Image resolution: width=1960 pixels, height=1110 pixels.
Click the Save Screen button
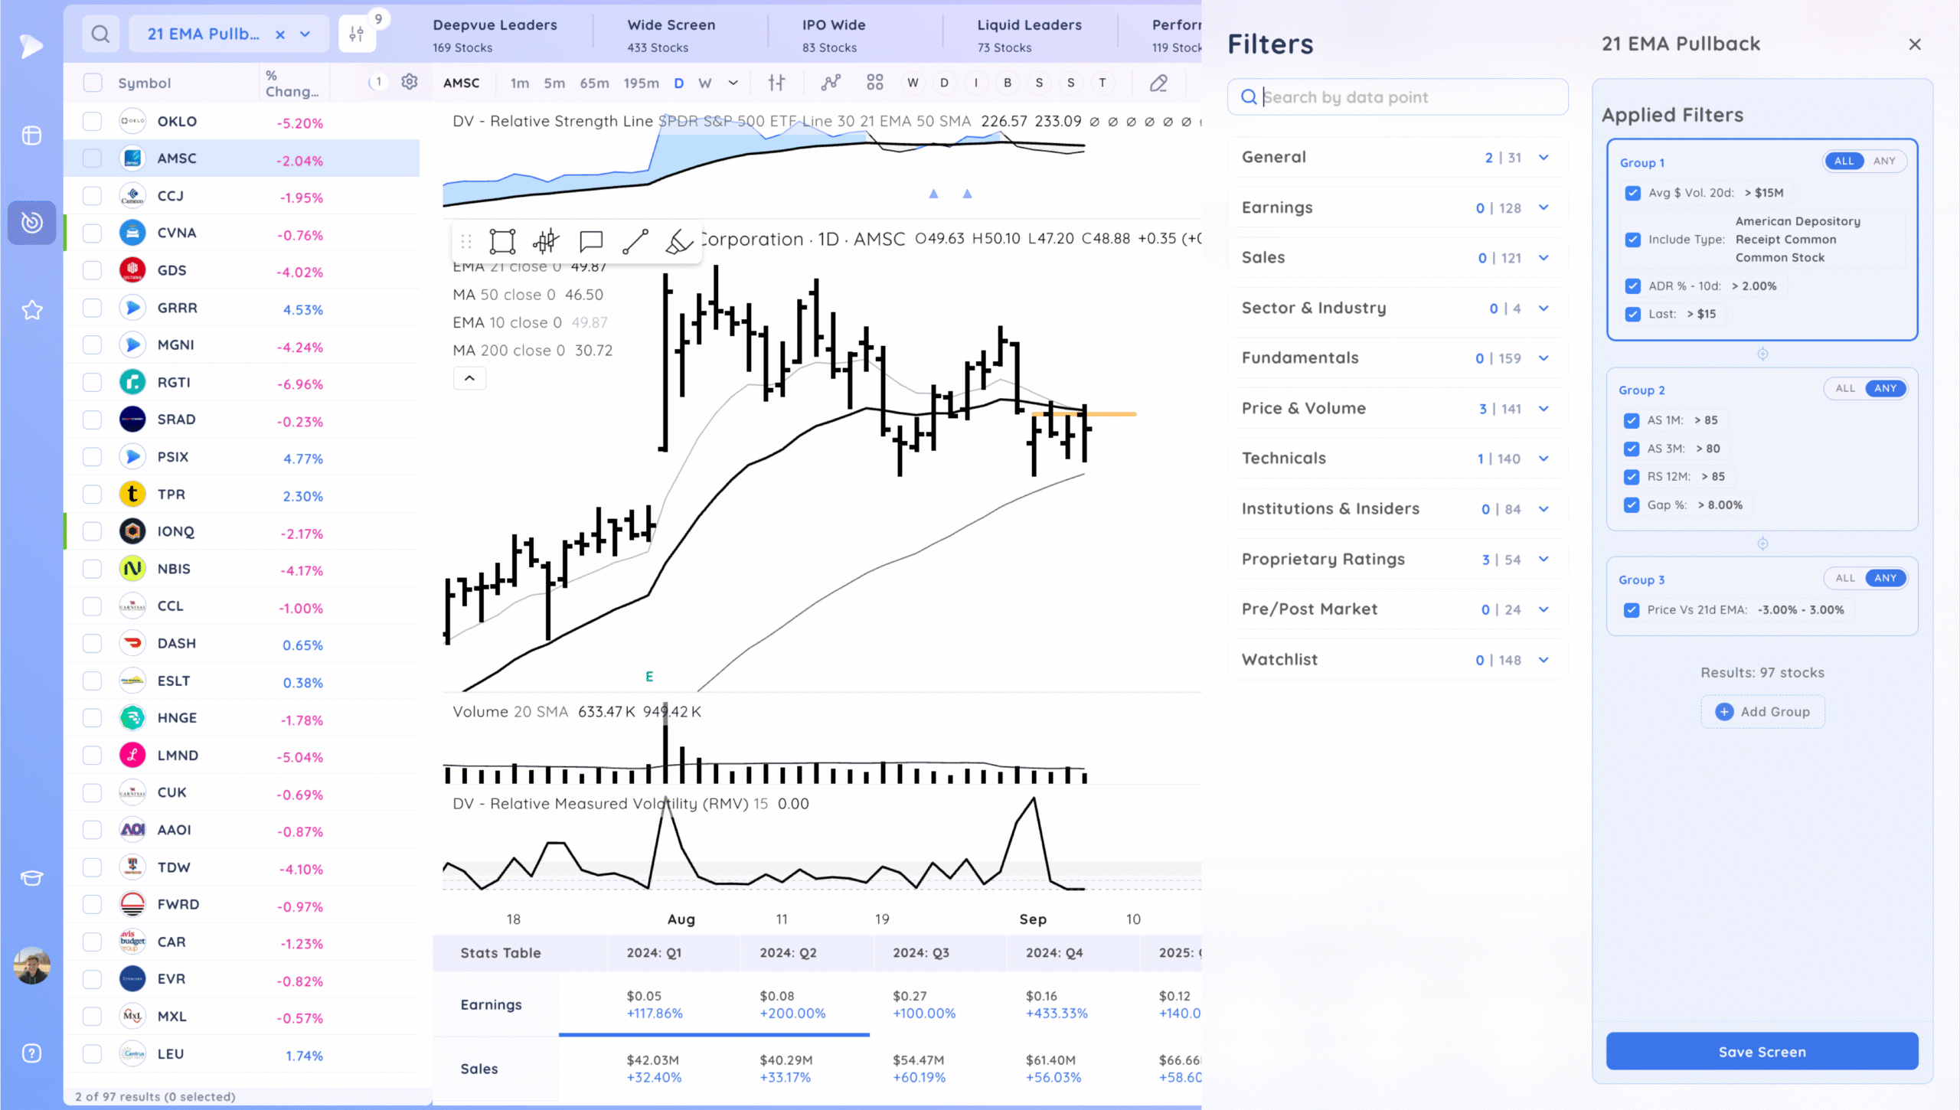point(1762,1051)
